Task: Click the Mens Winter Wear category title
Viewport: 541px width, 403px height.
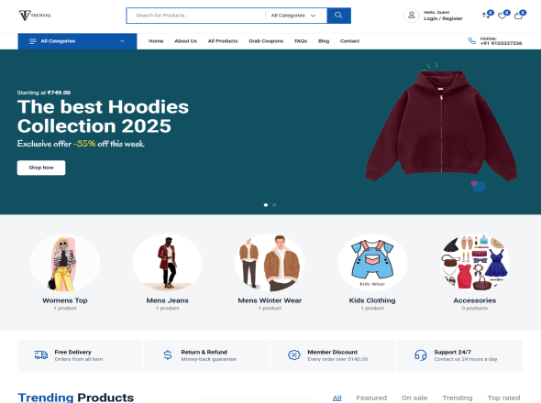Action: tap(270, 300)
